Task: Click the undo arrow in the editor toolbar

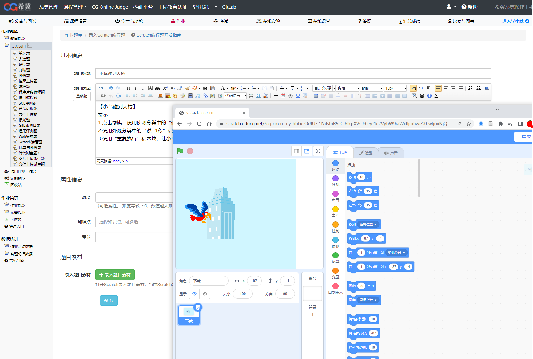Action: 110,88
